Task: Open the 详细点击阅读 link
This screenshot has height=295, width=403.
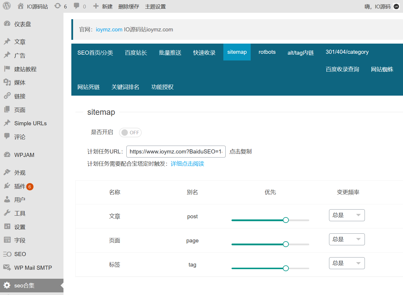Action: click(187, 164)
